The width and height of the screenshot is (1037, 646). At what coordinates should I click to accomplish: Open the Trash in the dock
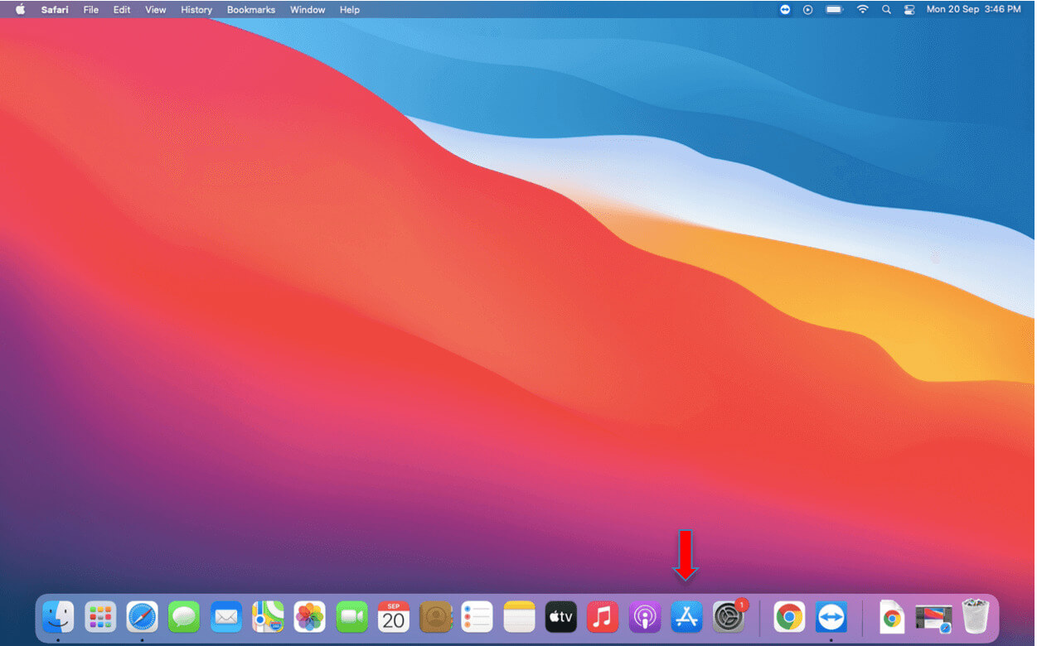976,617
